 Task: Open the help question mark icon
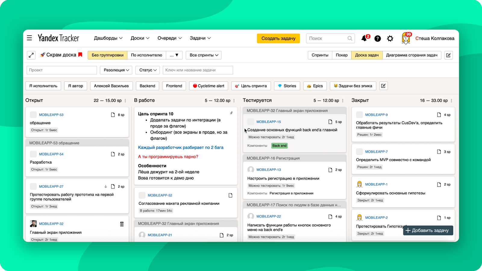[x=377, y=39]
